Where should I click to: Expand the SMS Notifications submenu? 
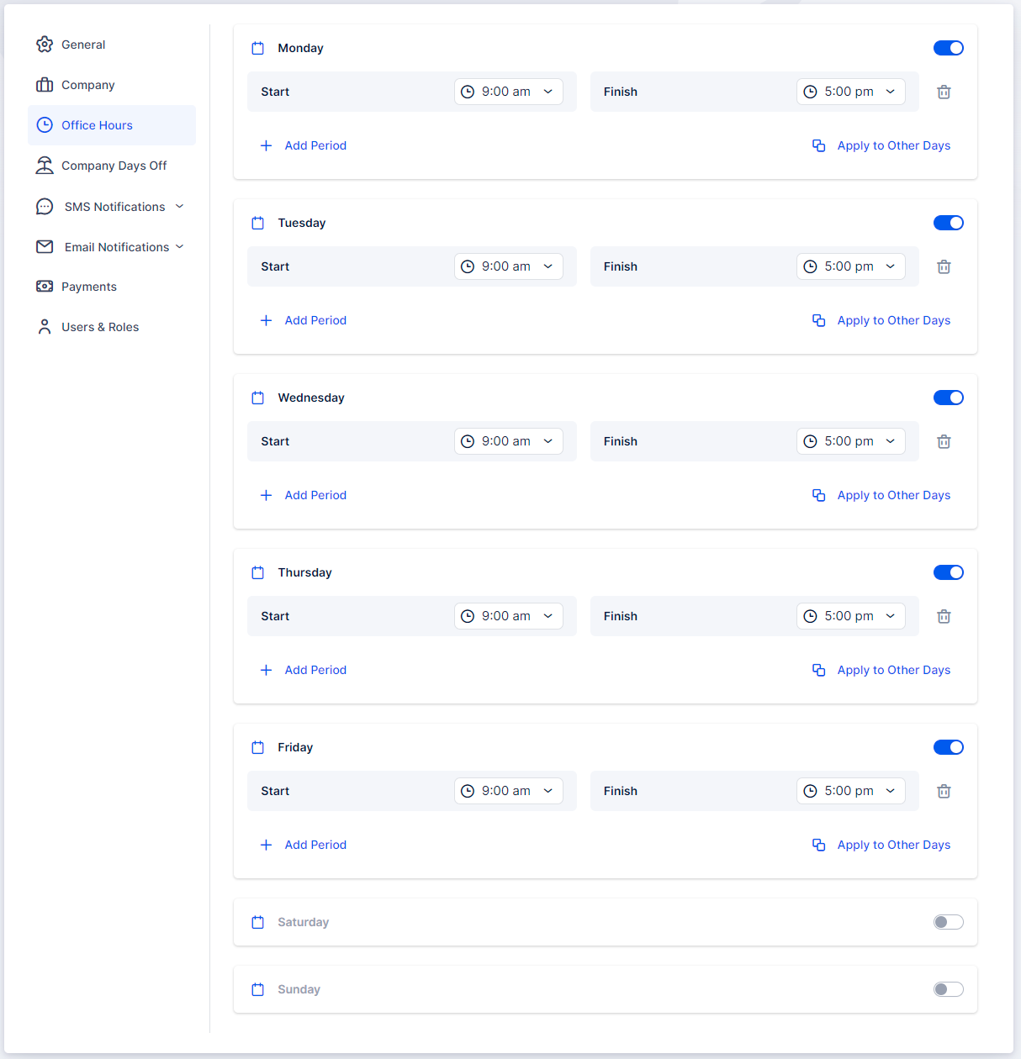pyautogui.click(x=179, y=207)
